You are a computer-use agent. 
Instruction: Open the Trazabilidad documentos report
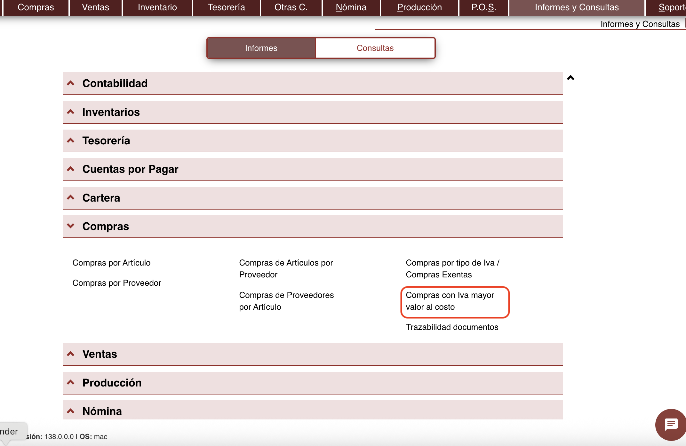tap(452, 327)
